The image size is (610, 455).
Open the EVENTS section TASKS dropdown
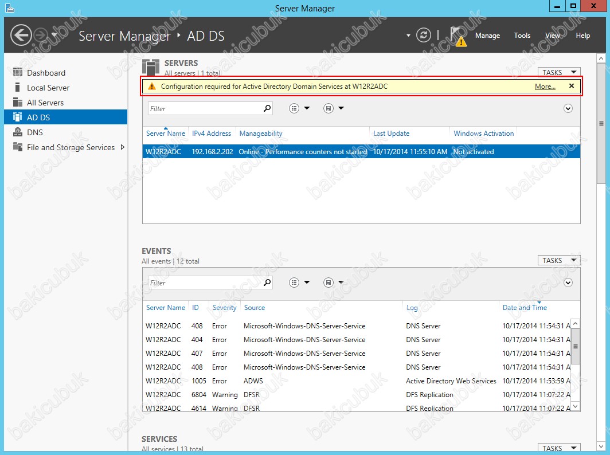coord(559,260)
